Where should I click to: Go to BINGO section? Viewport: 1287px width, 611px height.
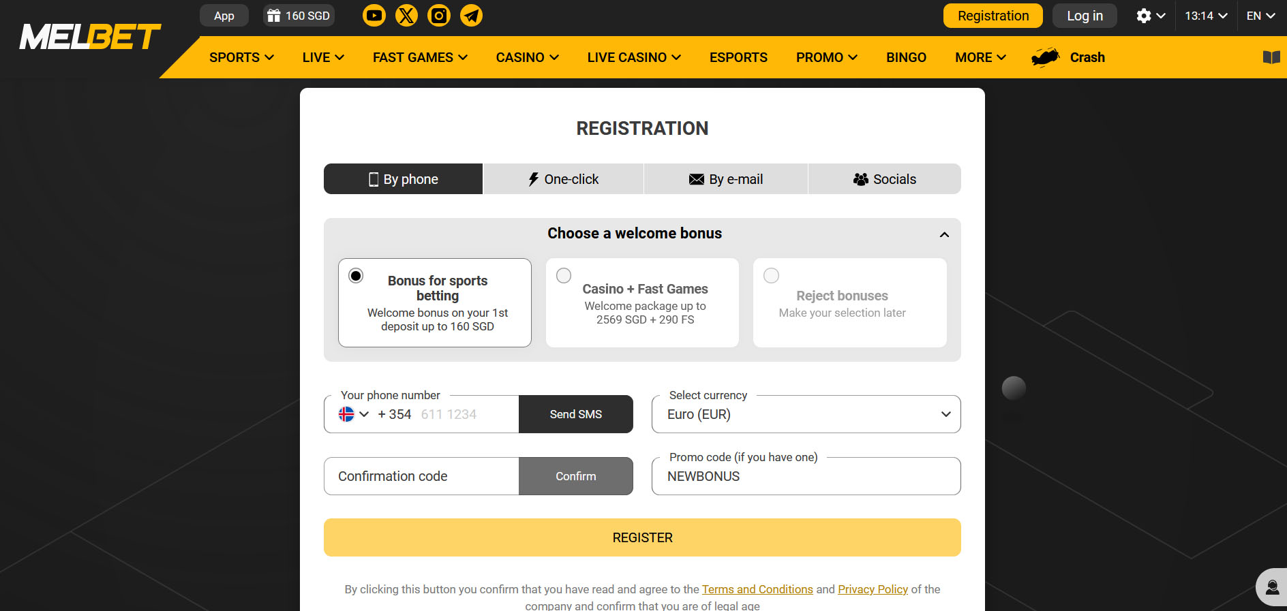[906, 57]
